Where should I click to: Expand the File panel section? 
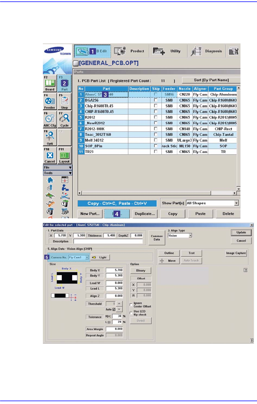(x=58, y=168)
